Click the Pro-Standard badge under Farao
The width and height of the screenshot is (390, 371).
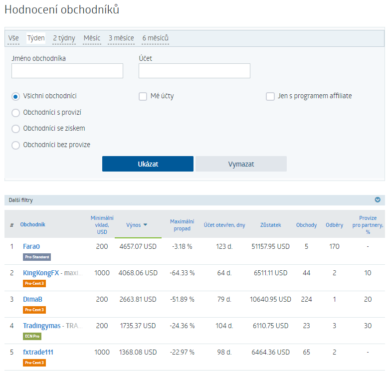[37, 257]
